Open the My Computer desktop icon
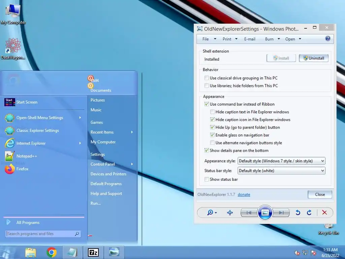This screenshot has height=259, width=345. (13, 13)
